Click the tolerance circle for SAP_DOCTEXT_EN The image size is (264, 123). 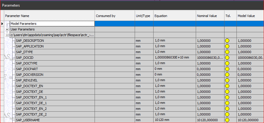(x=227, y=86)
